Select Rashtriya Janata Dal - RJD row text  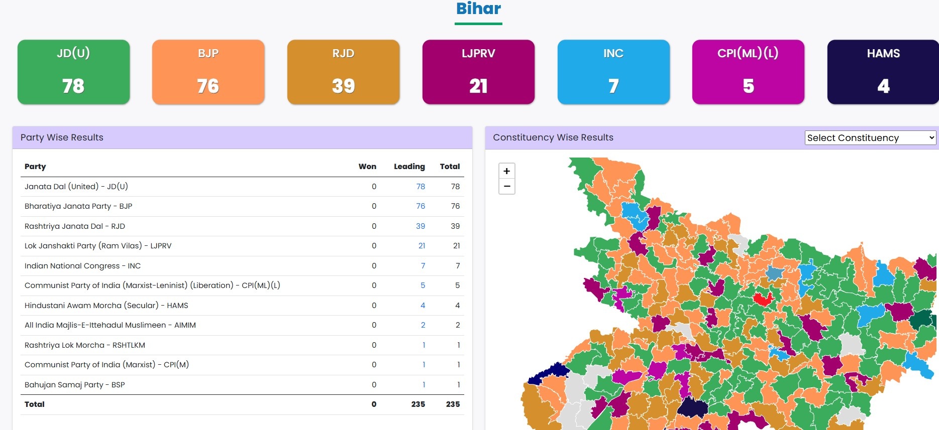tap(75, 226)
